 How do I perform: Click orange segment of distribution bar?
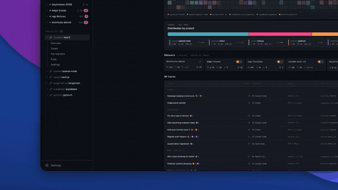click(325, 34)
